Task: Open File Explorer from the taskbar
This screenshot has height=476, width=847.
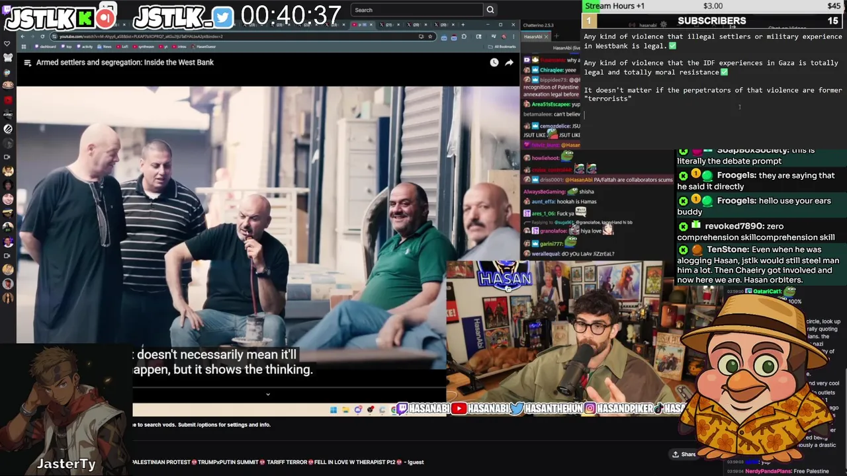Action: click(x=345, y=410)
